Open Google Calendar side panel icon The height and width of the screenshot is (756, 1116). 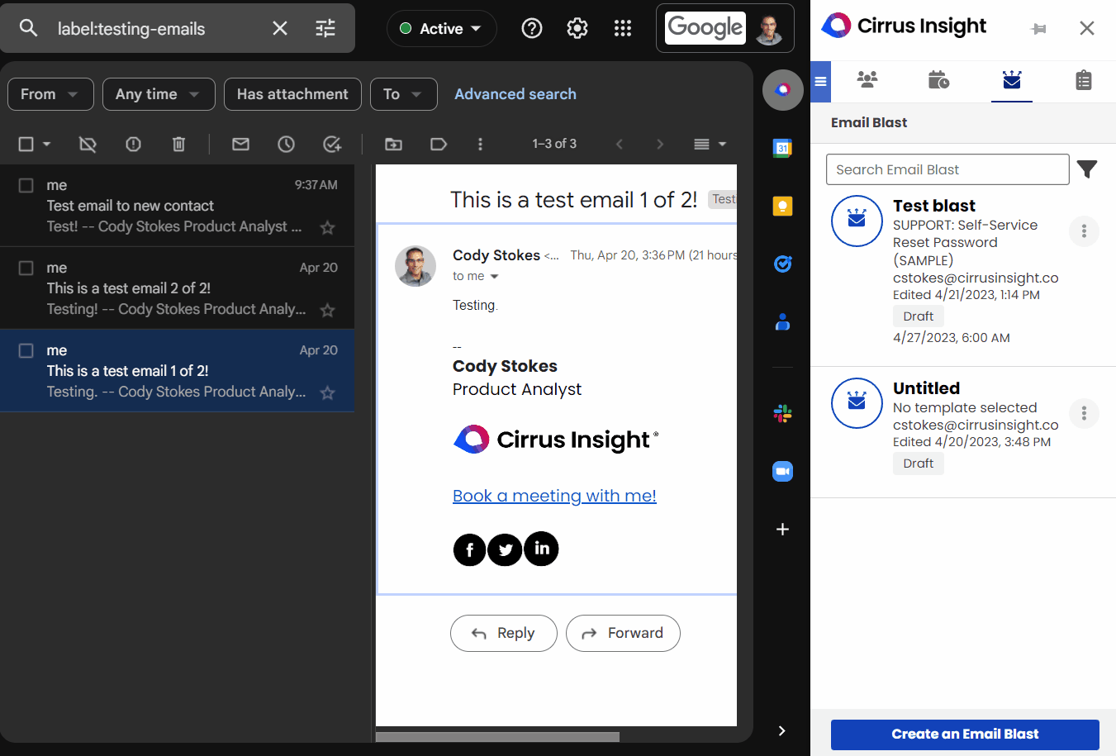click(x=783, y=149)
